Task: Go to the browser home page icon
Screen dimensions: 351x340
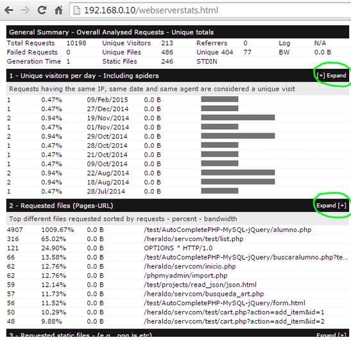Action: 58,10
